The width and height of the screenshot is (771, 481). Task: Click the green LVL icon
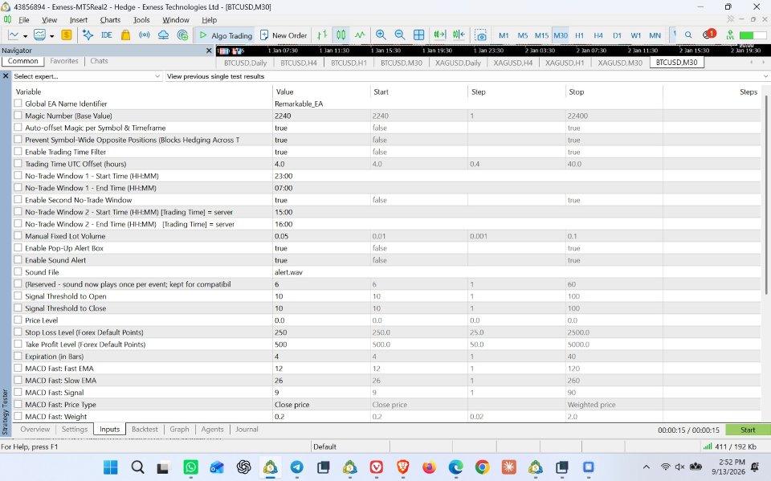point(730,35)
